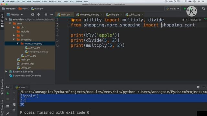Select shopping_cart.py in the project tree
The image size is (207, 116).
pyautogui.click(x=38, y=52)
